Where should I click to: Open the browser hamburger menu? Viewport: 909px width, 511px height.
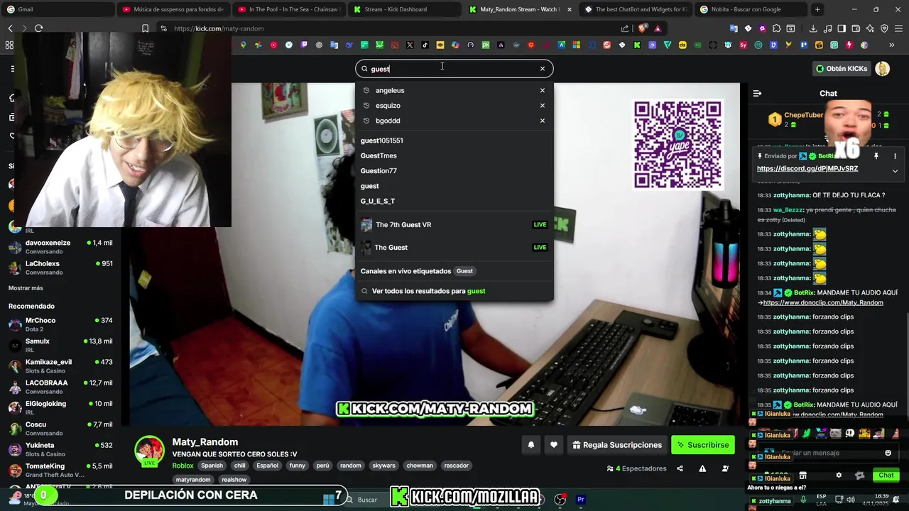(x=898, y=28)
